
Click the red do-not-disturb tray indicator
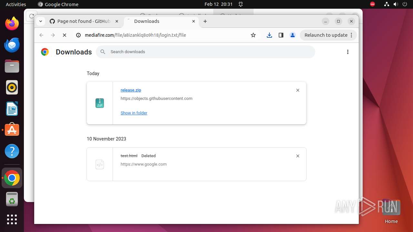[x=373, y=4]
